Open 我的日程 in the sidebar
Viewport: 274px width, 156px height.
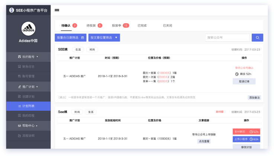28,116
